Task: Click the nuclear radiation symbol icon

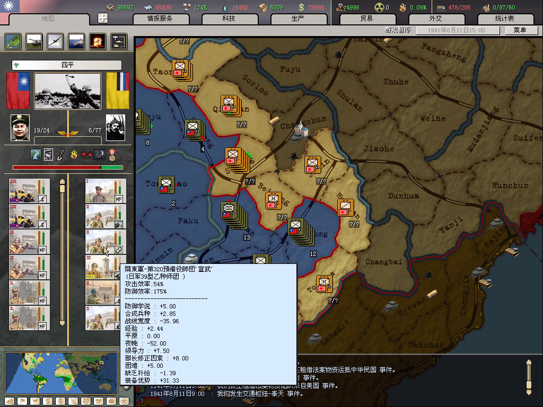Action: [x=379, y=7]
